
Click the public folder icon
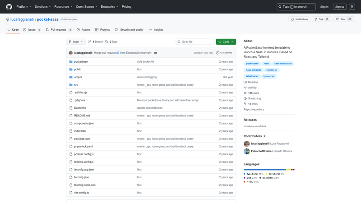[71, 69]
